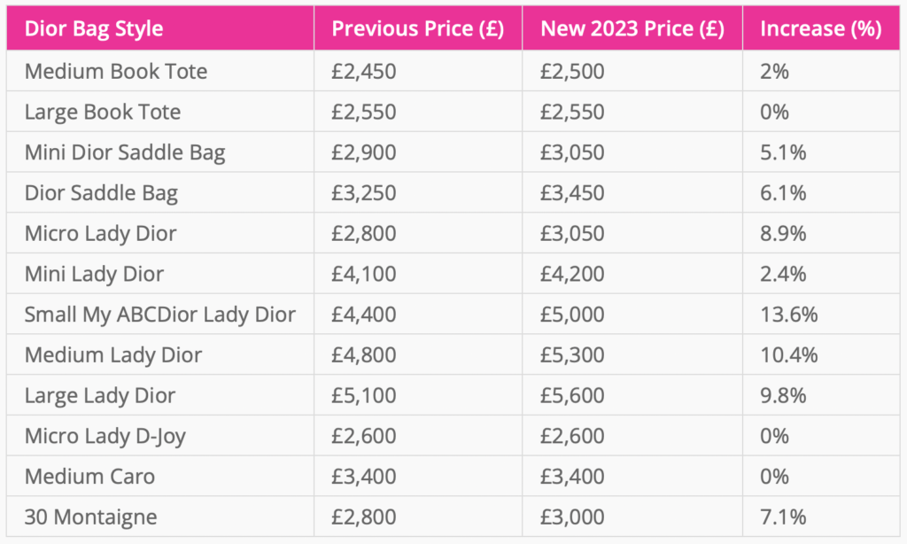Click the 'Medium Lady Dior' row label

113,355
